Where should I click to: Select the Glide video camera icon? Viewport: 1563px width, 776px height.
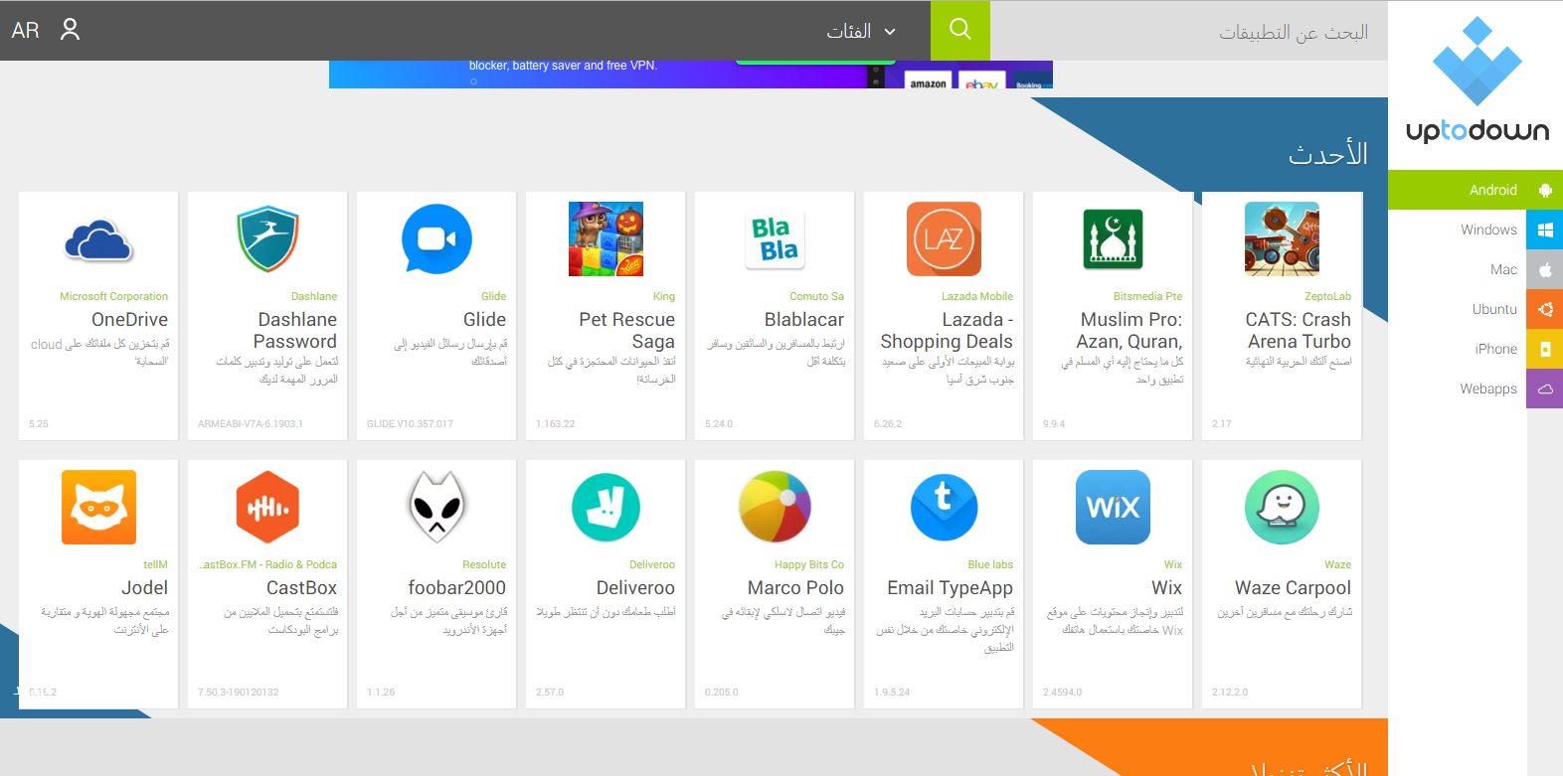[x=436, y=239]
